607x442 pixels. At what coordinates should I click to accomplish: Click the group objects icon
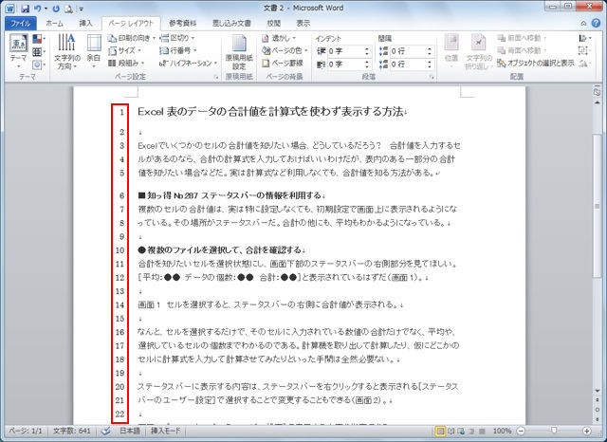583,50
